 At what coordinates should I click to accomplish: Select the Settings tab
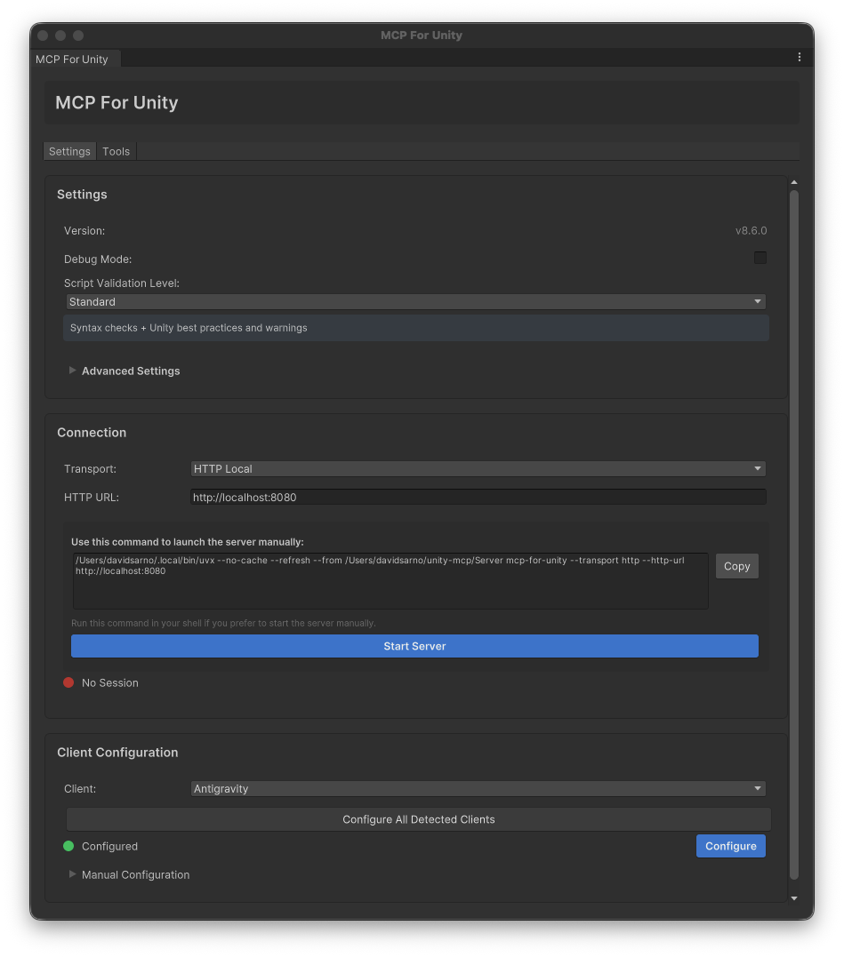(69, 151)
